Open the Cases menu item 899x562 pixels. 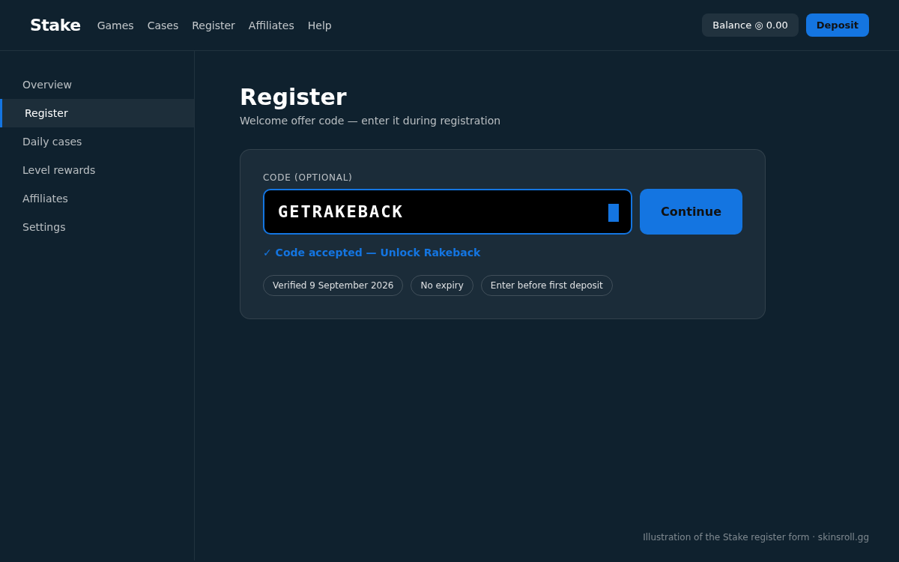(163, 25)
